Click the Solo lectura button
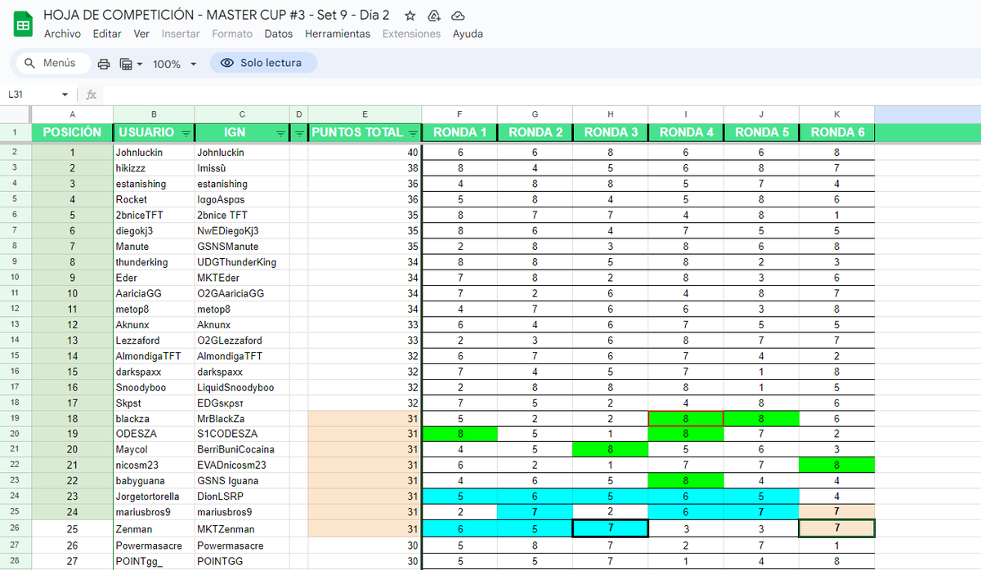This screenshot has width=981, height=570. [x=263, y=63]
